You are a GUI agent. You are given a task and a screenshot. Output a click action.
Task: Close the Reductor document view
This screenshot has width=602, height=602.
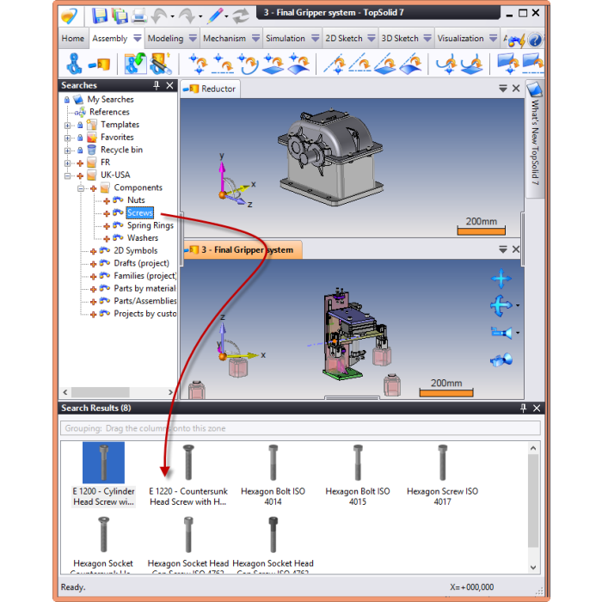click(x=516, y=89)
